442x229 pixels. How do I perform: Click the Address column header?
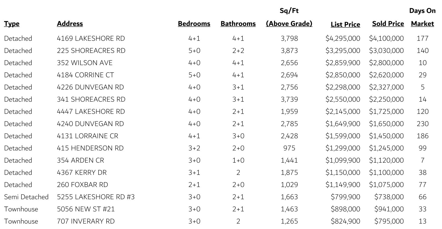coord(70,24)
